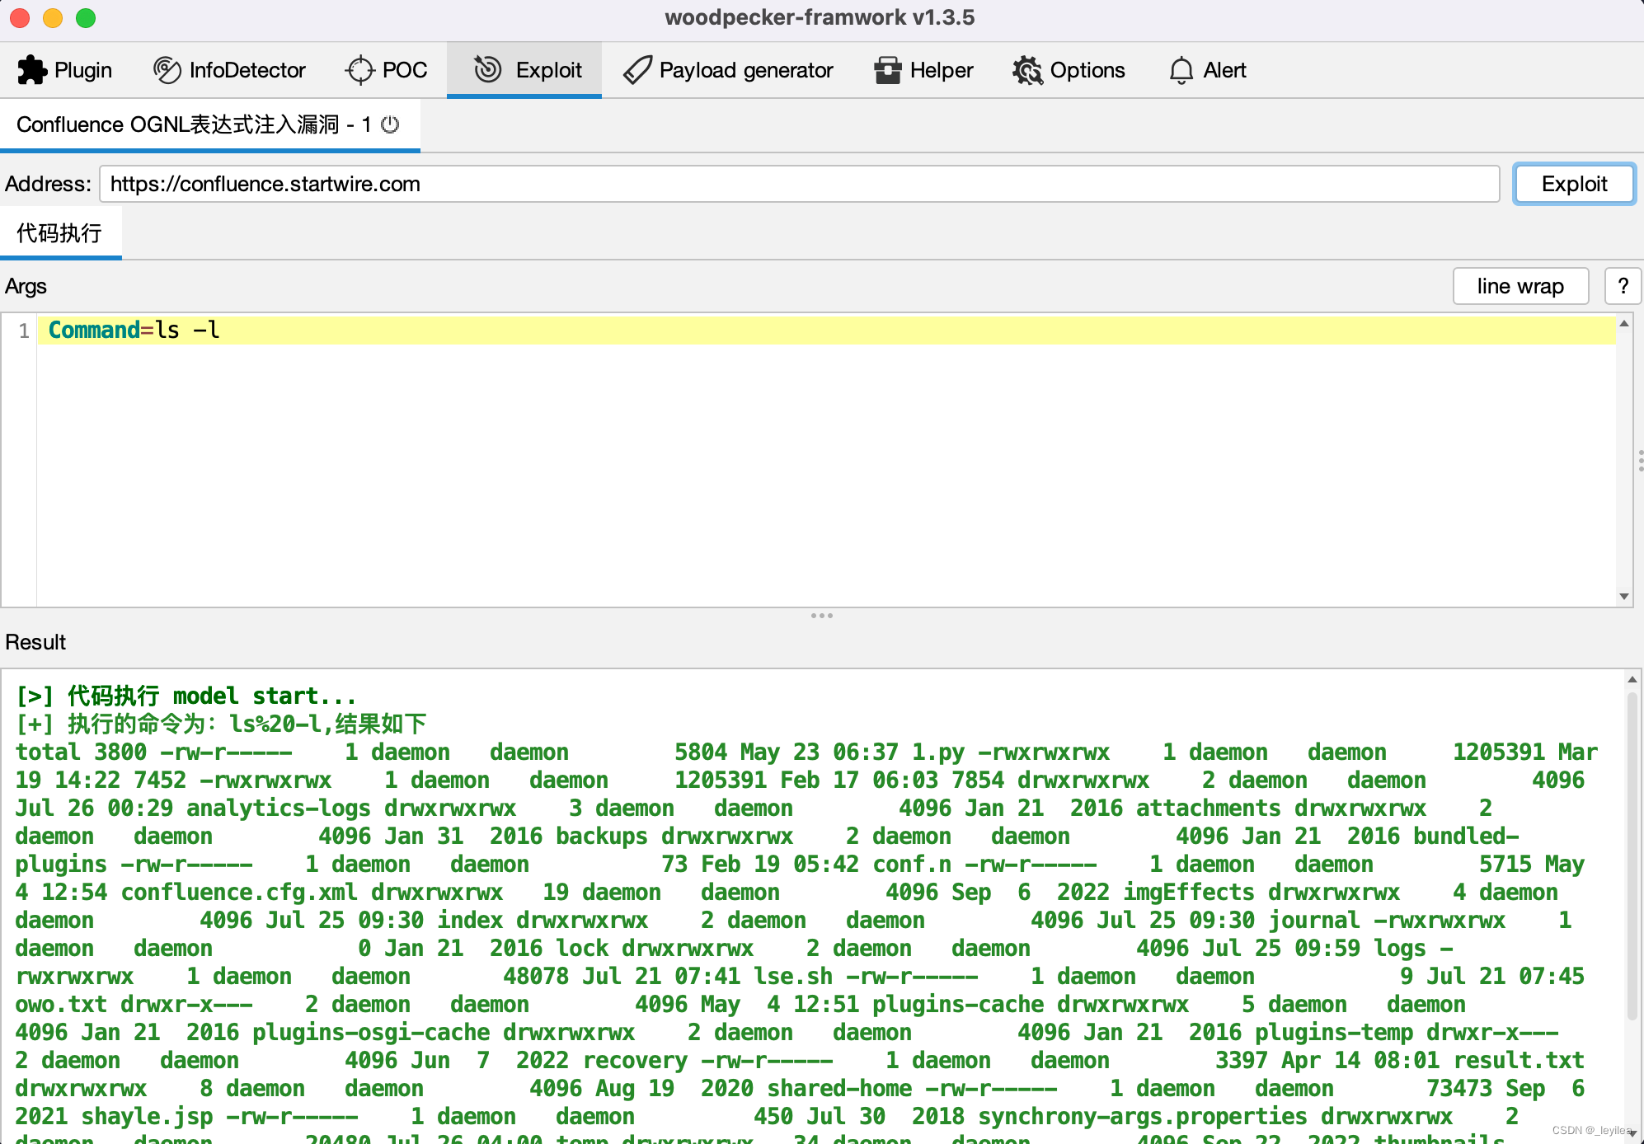This screenshot has height=1144, width=1644.
Task: Select the Confluence OGNL vulnerability tab
Action: [x=190, y=124]
